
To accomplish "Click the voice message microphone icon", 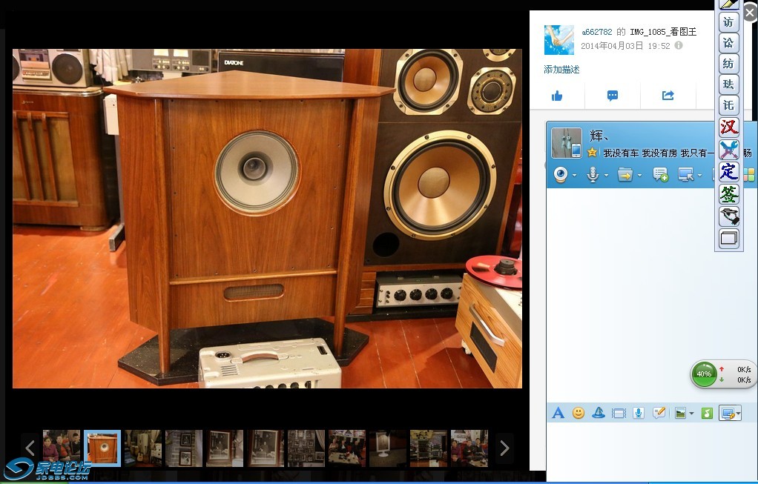I will (638, 413).
